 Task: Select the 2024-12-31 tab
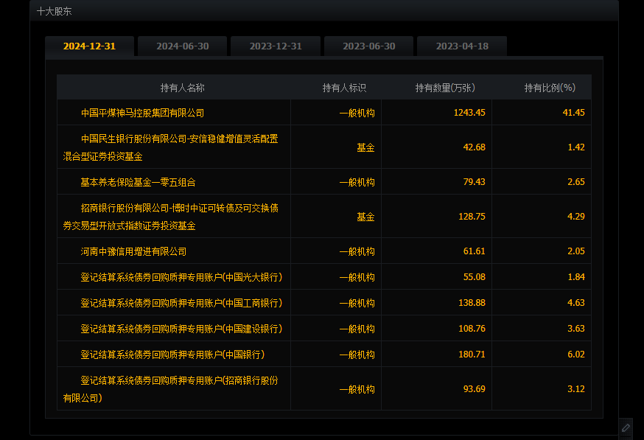click(x=90, y=46)
